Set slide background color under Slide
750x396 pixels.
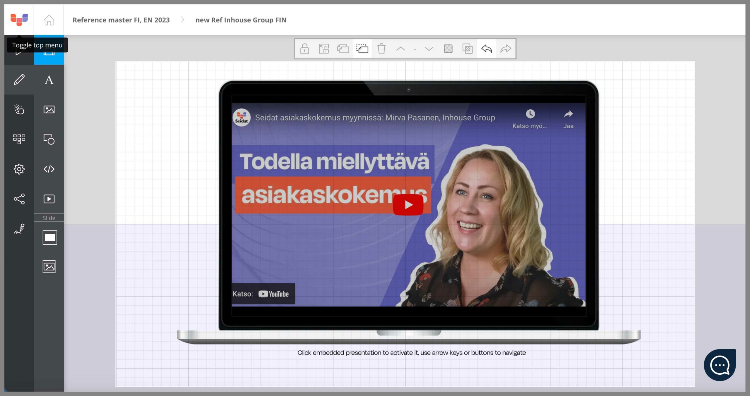(50, 237)
